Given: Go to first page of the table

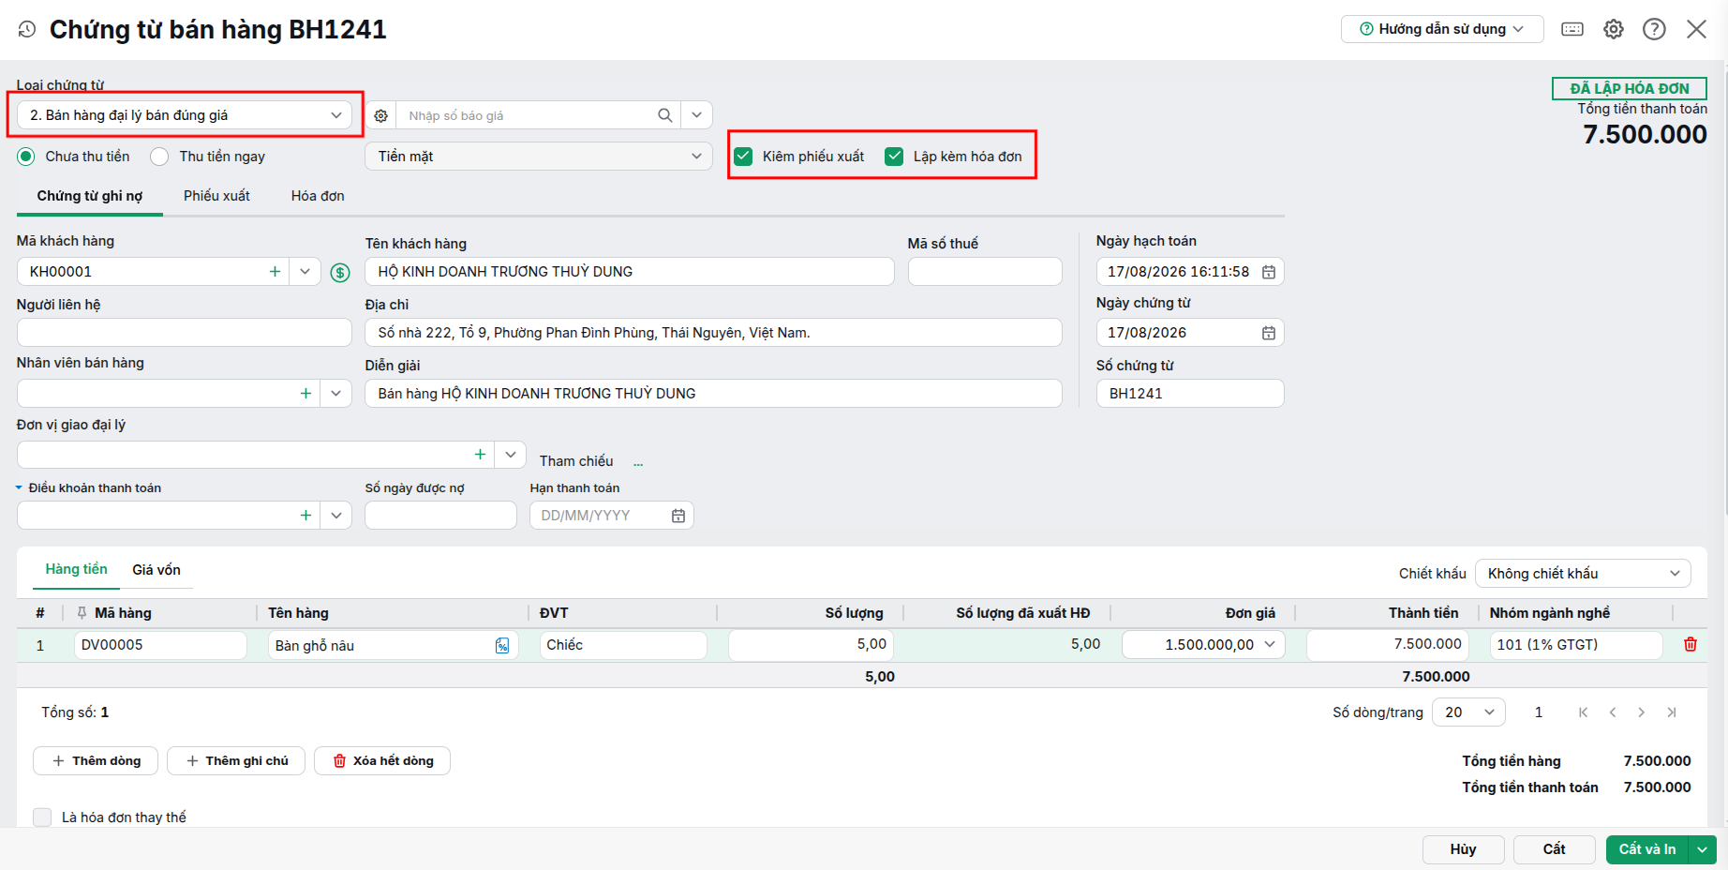Looking at the screenshot, I should point(1584,712).
